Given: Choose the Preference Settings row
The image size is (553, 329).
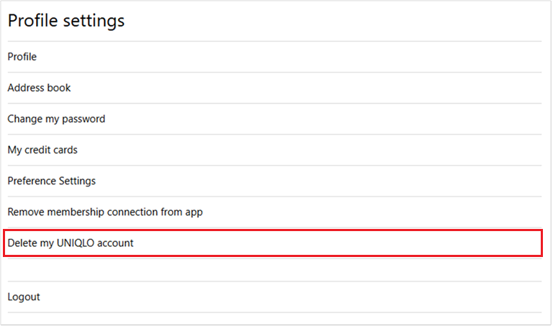Looking at the screenshot, I should pos(52,181).
